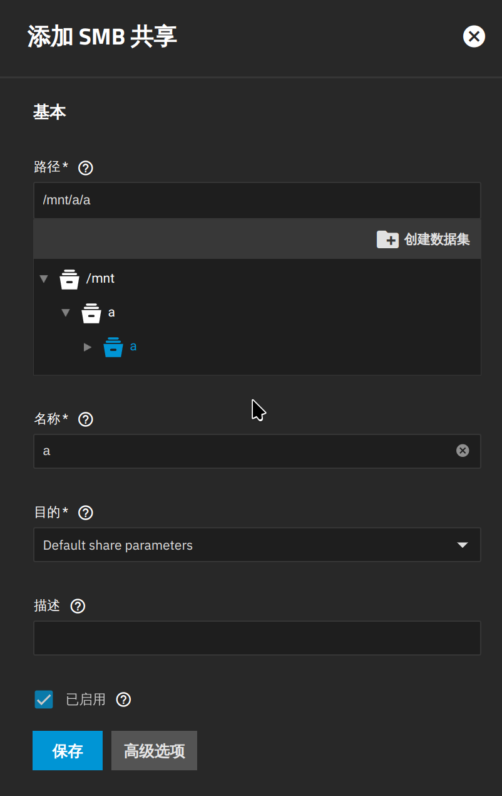Collapse the first-level a tree node
Image resolution: width=502 pixels, height=796 pixels.
pyautogui.click(x=66, y=313)
